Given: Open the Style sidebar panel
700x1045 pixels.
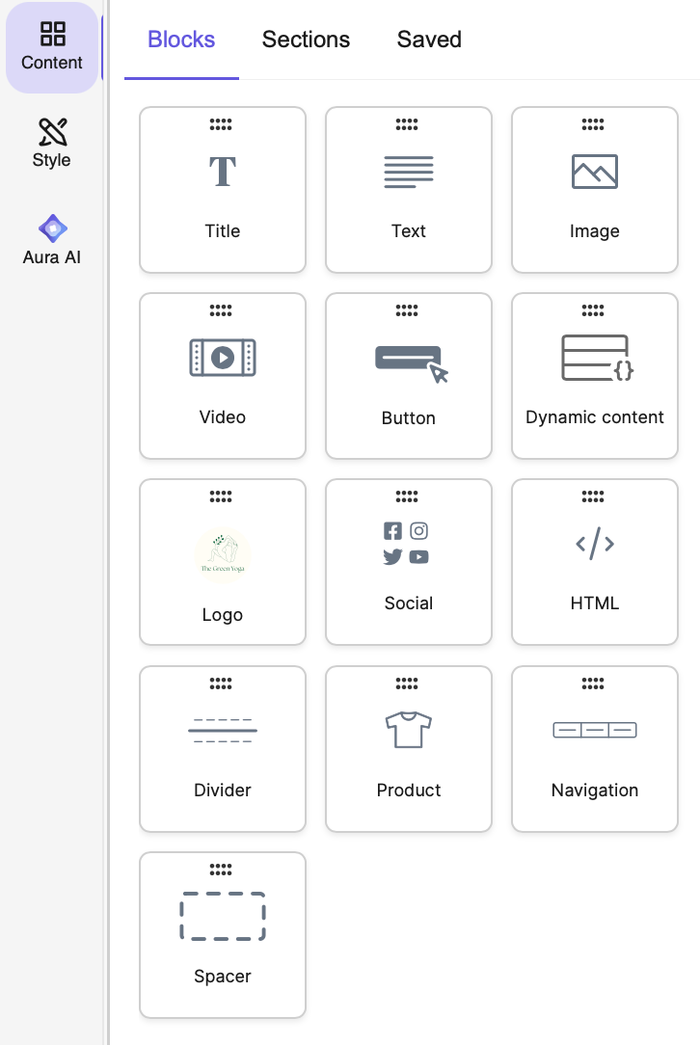Looking at the screenshot, I should (x=52, y=143).
